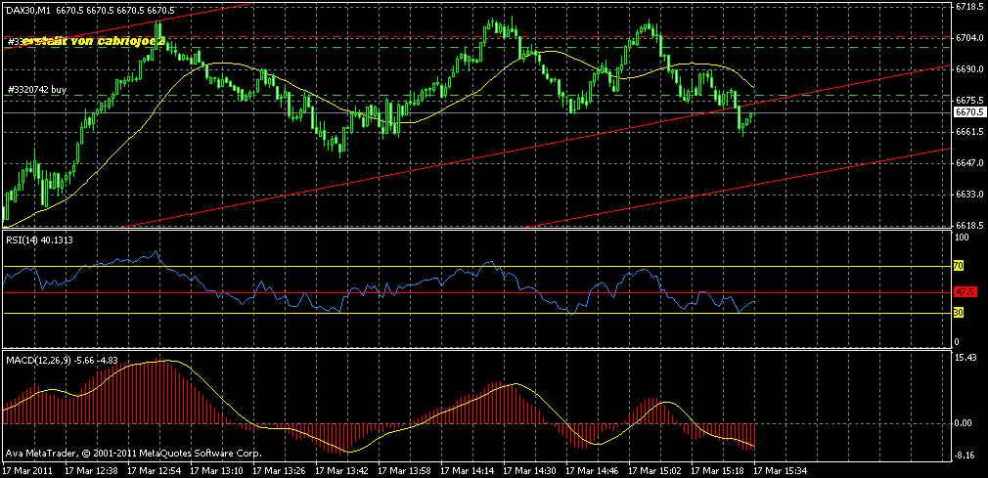The width and height of the screenshot is (988, 478).
Task: Click the red RSI 47.5 level tag
Action: pyautogui.click(x=965, y=293)
